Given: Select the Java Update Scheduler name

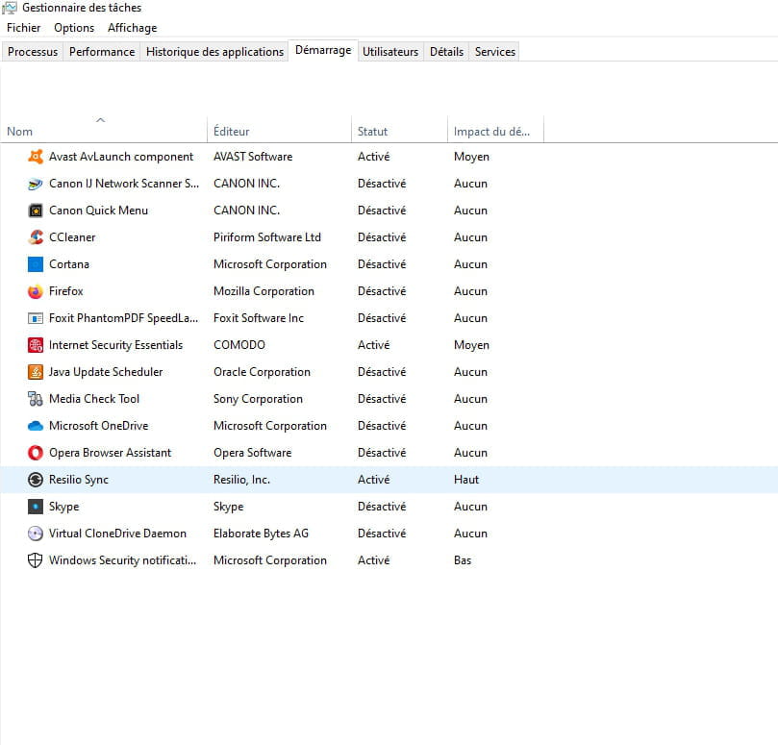Looking at the screenshot, I should 106,372.
